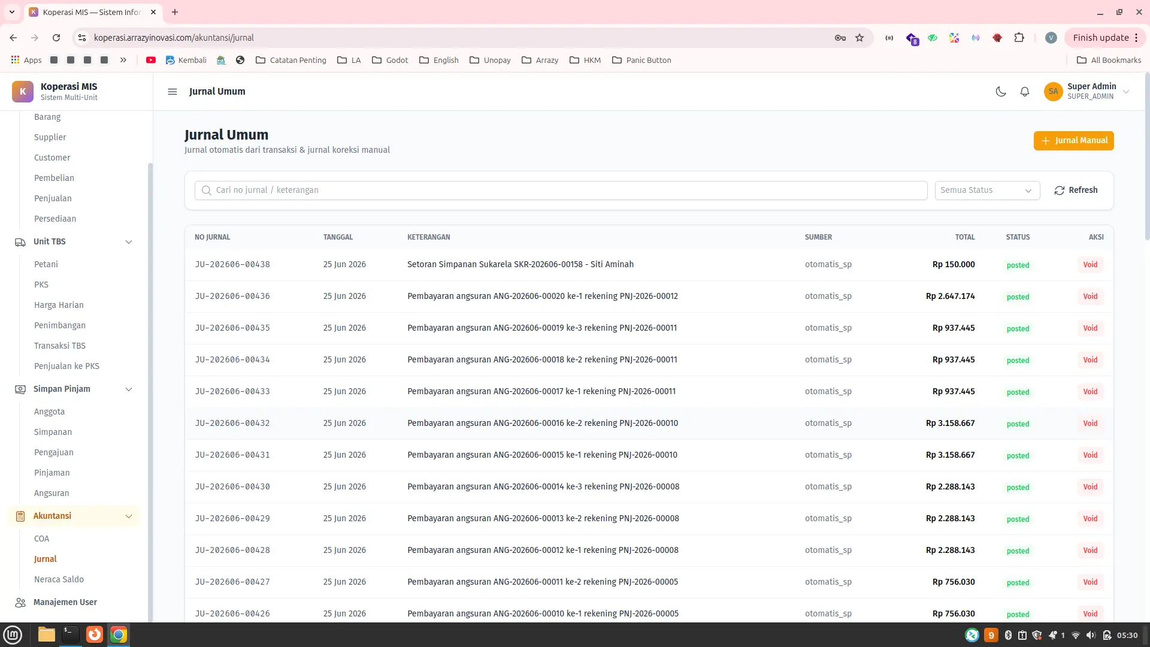Collapse the Akuntansi section chevron
Image resolution: width=1150 pixels, height=647 pixels.
click(x=129, y=516)
